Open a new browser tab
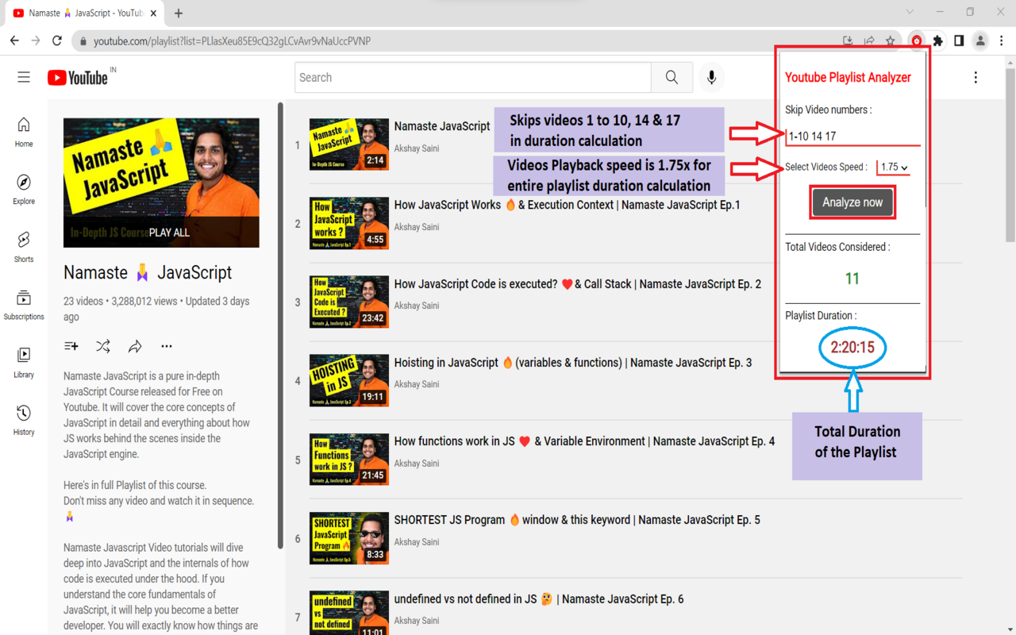Viewport: 1016px width, 635px height. [x=179, y=13]
